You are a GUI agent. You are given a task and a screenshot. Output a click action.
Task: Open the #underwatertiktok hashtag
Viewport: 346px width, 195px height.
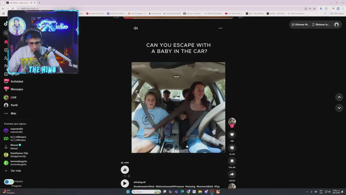click(x=144, y=187)
